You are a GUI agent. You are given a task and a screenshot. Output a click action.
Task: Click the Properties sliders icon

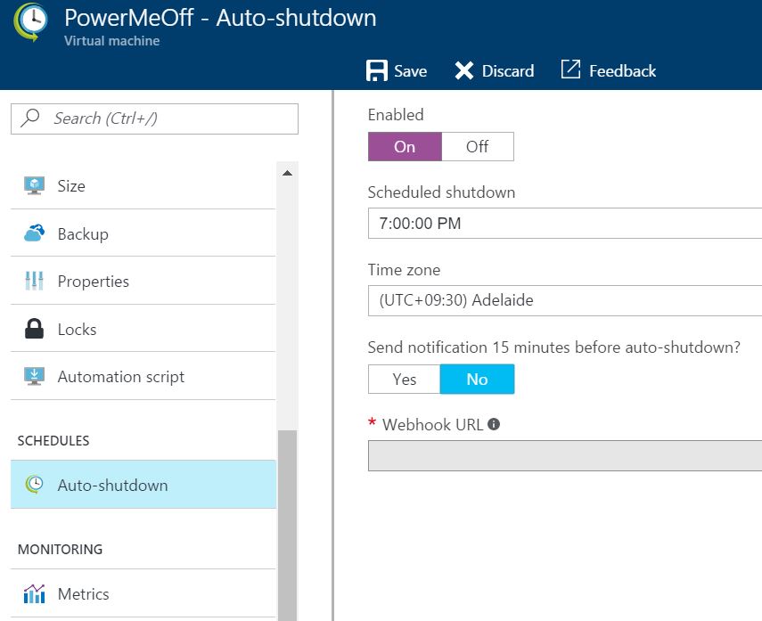pos(34,281)
